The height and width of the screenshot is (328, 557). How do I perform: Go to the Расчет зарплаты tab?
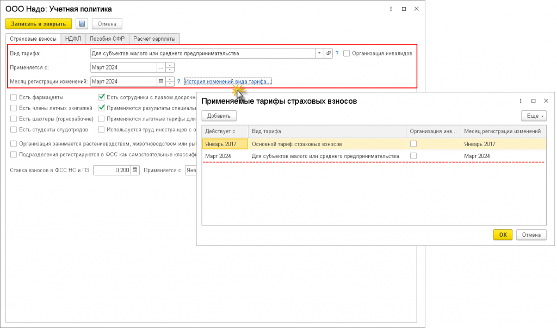click(154, 39)
